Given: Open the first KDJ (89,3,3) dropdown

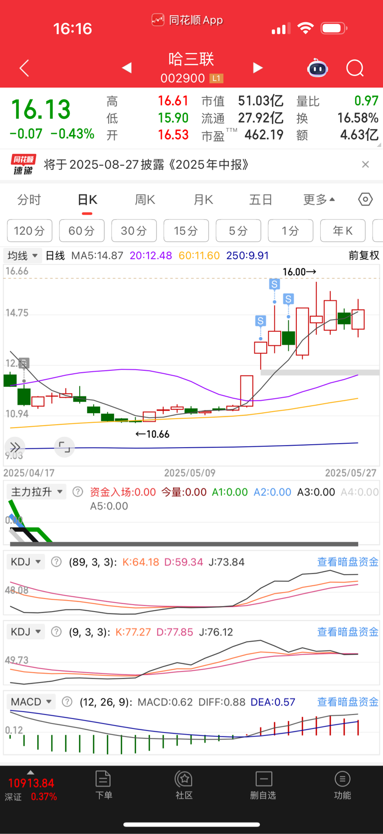Looking at the screenshot, I should [26, 562].
